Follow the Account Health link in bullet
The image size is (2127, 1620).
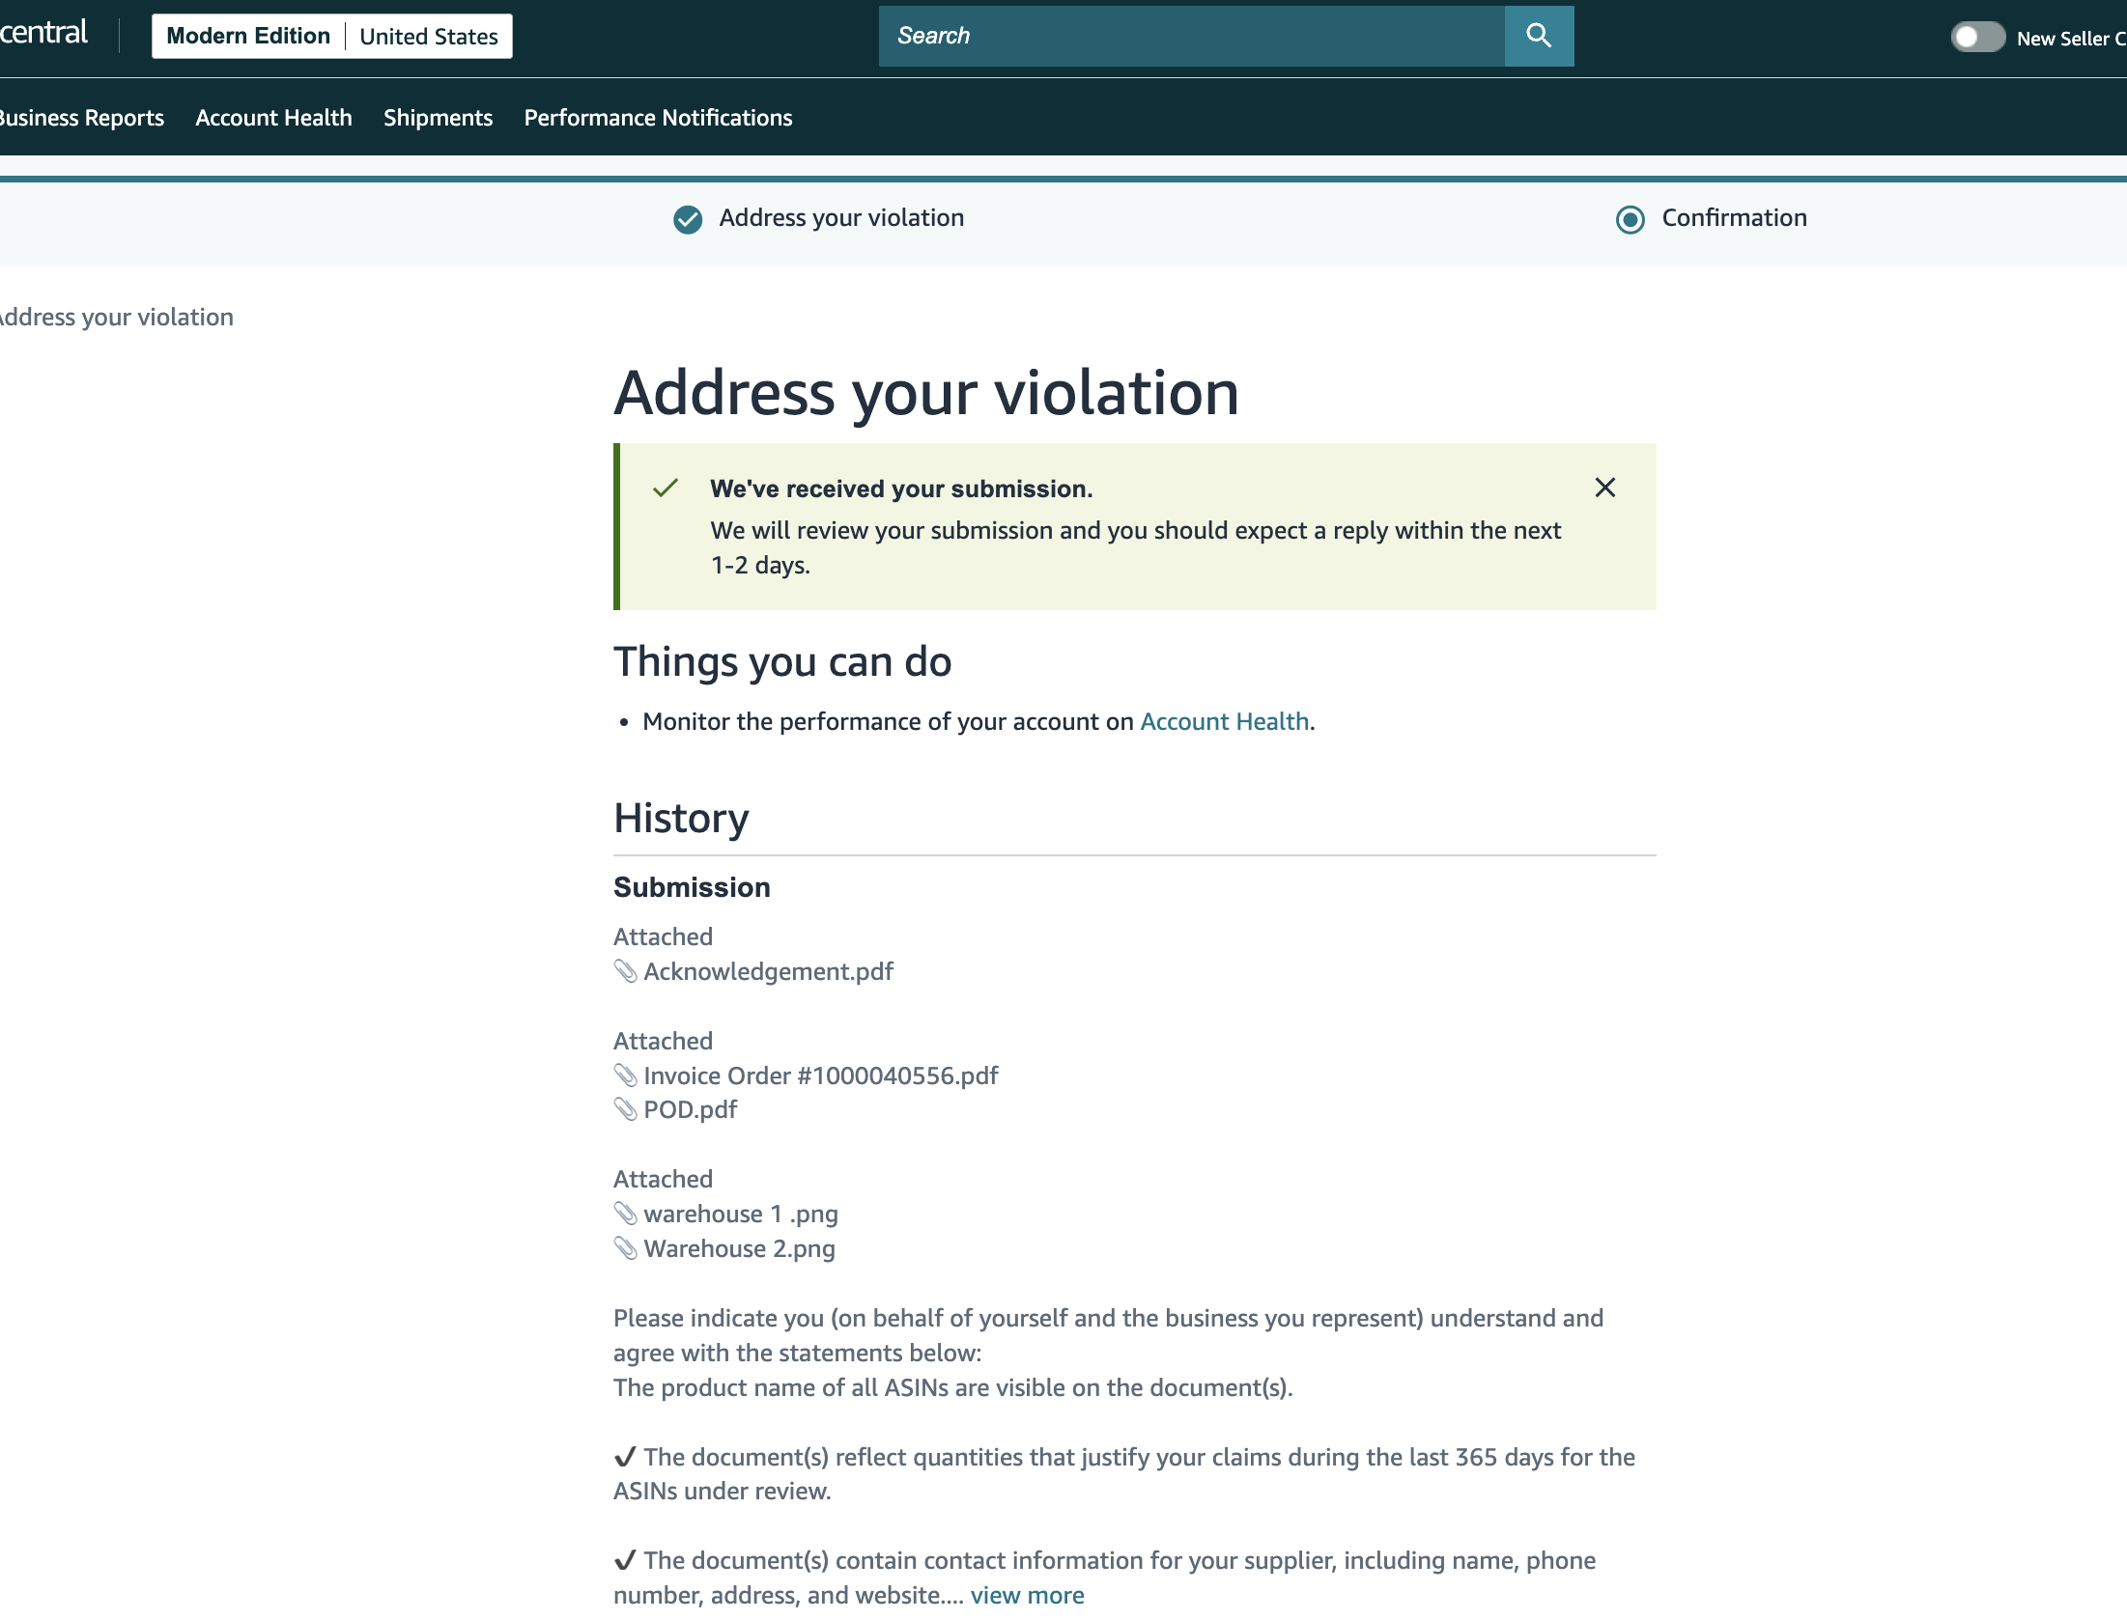click(1225, 721)
